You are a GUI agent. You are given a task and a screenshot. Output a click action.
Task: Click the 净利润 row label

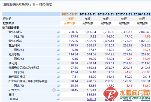point(13,63)
